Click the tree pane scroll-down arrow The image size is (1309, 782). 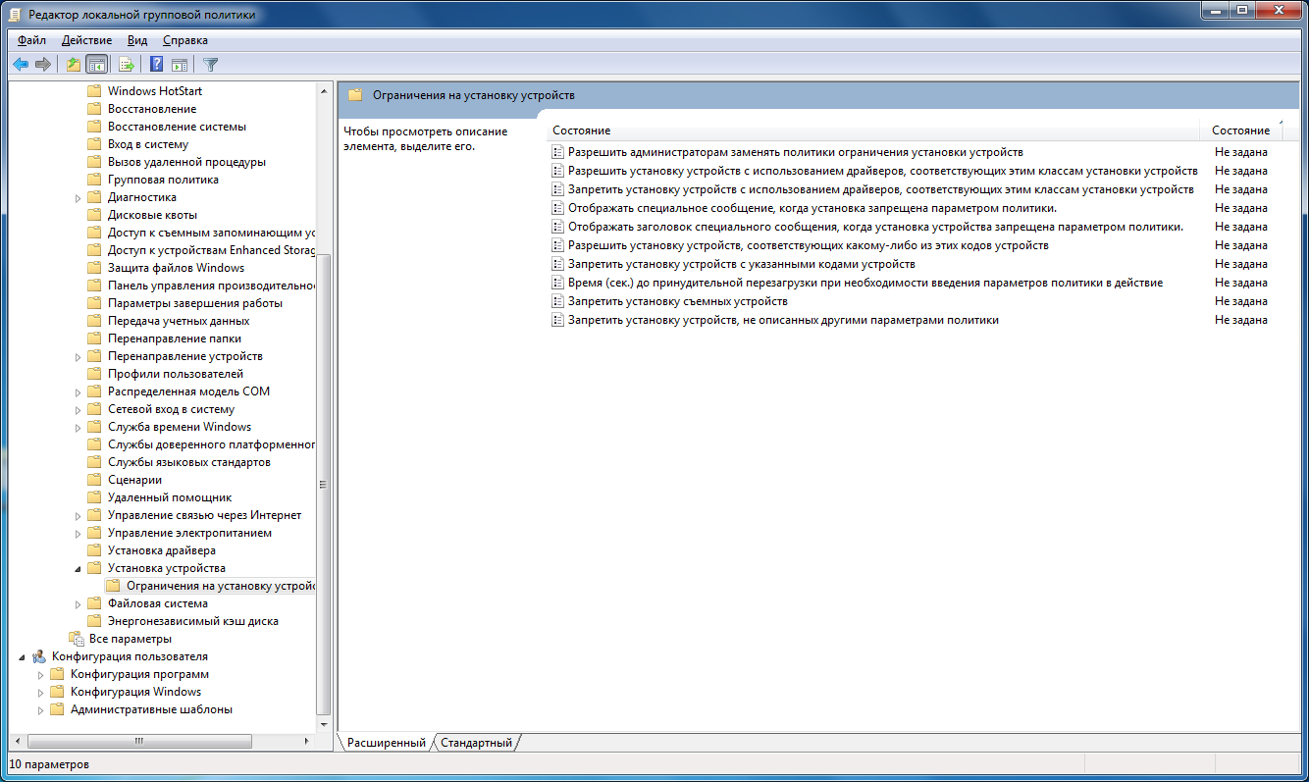(324, 724)
